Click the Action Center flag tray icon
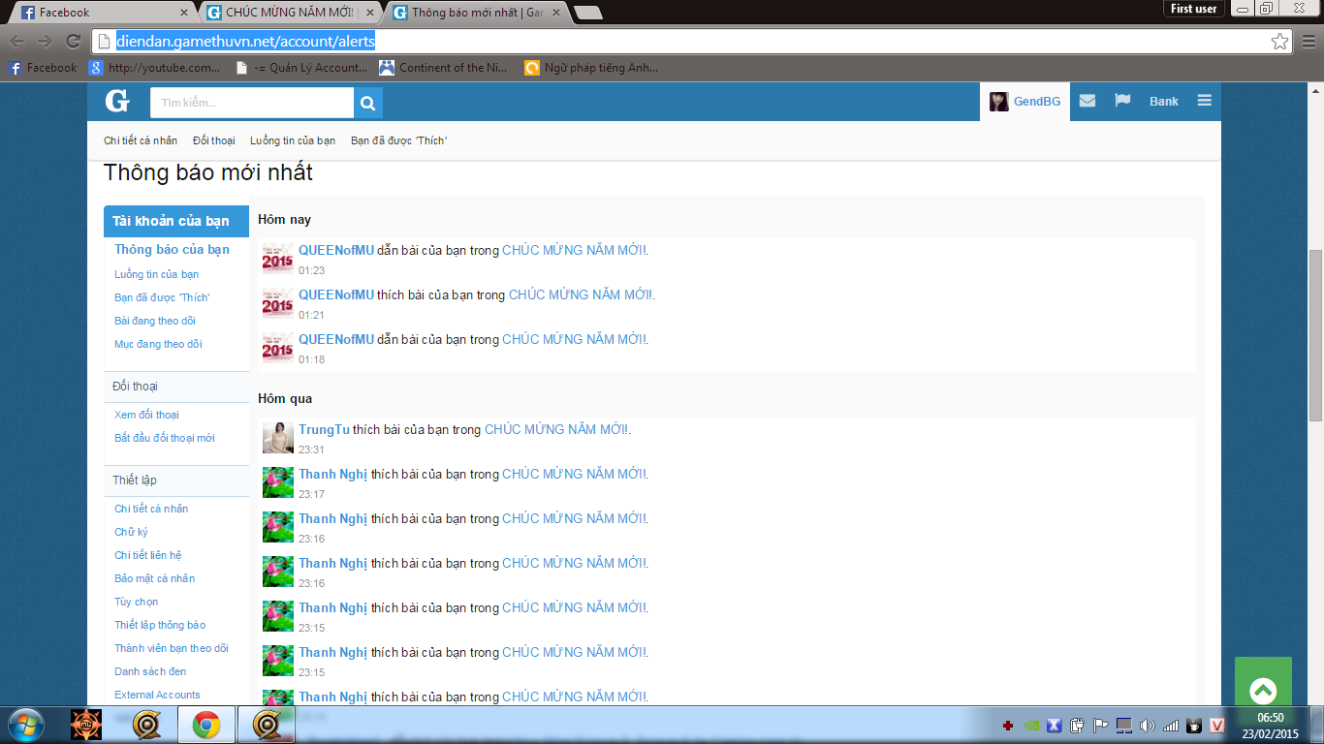Viewport: 1324px width, 744px height. pyautogui.click(x=1100, y=725)
